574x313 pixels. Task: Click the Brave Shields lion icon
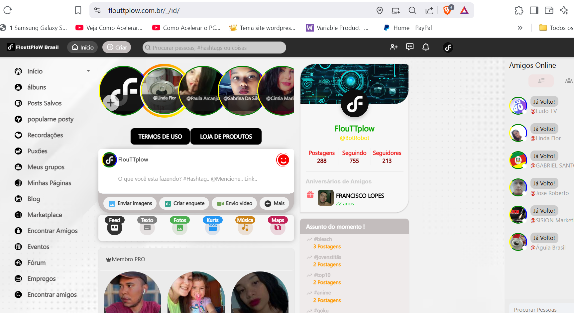[447, 11]
